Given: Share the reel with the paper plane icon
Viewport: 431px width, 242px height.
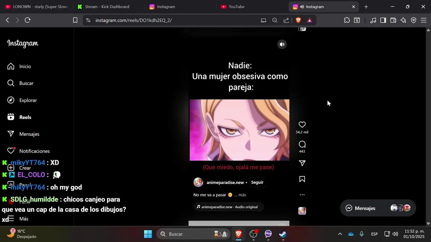Looking at the screenshot, I should pyautogui.click(x=302, y=163).
